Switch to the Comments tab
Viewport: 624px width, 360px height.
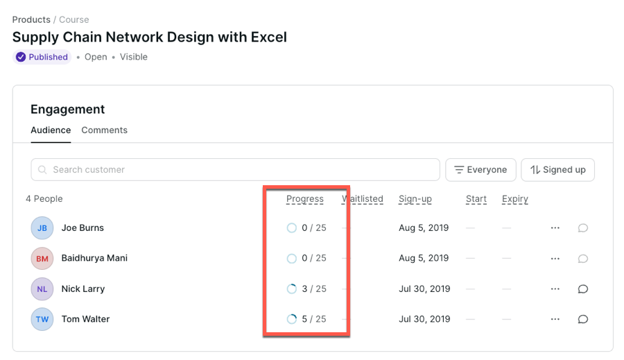(104, 130)
